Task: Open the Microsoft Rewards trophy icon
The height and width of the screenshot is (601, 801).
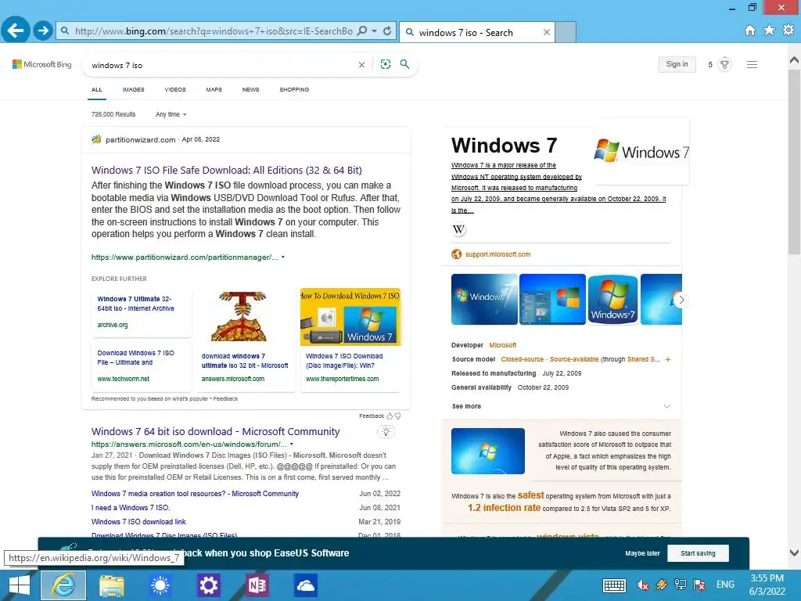Action: (x=724, y=64)
